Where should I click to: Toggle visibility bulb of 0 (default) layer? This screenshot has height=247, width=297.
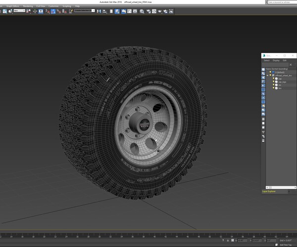click(x=270, y=72)
